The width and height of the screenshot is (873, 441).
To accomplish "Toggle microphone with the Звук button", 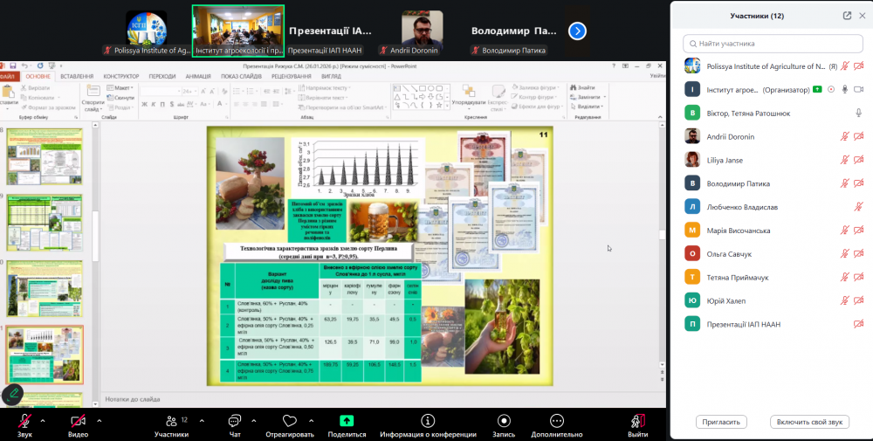I will [x=24, y=421].
